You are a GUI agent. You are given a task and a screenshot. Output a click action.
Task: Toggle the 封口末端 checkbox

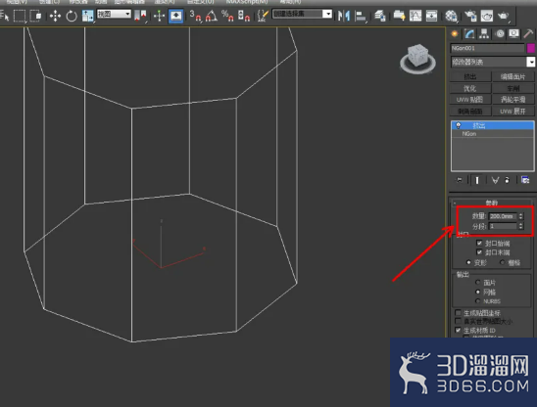tap(479, 252)
